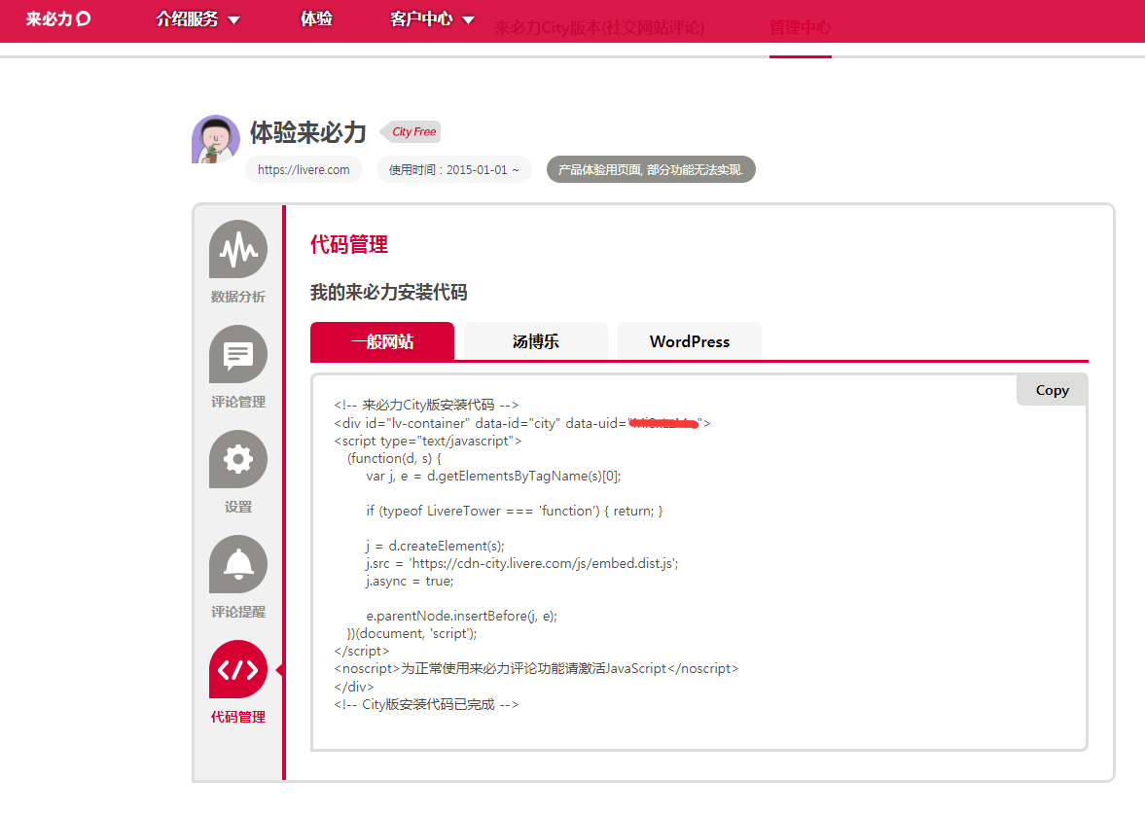The height and width of the screenshot is (815, 1145).
Task: Open the https://livere.com link
Action: click(304, 169)
